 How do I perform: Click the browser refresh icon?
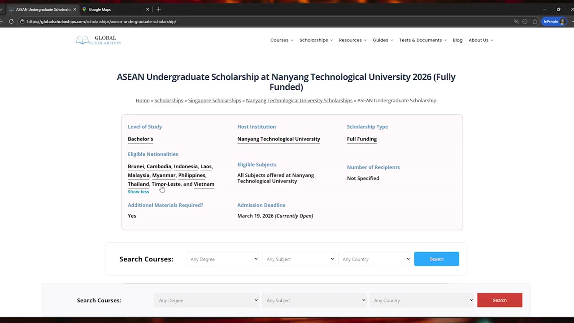[x=11, y=22]
